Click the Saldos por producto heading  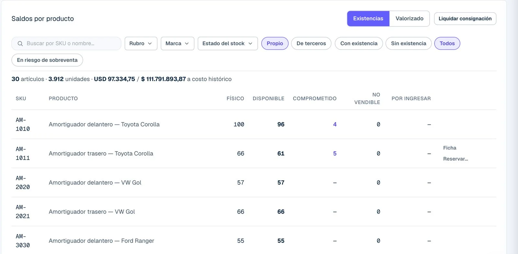43,19
